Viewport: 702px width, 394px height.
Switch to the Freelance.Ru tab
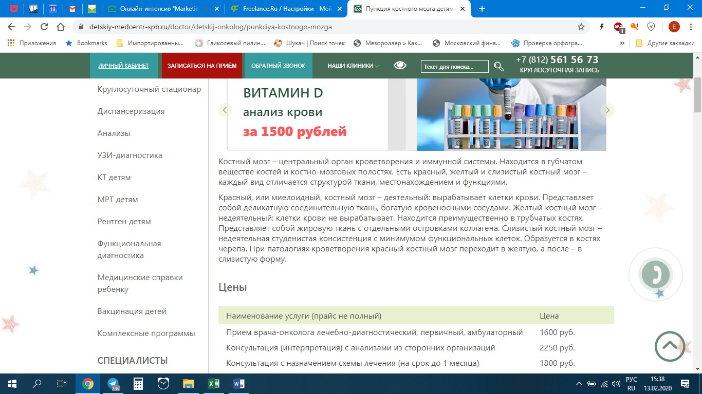(286, 9)
